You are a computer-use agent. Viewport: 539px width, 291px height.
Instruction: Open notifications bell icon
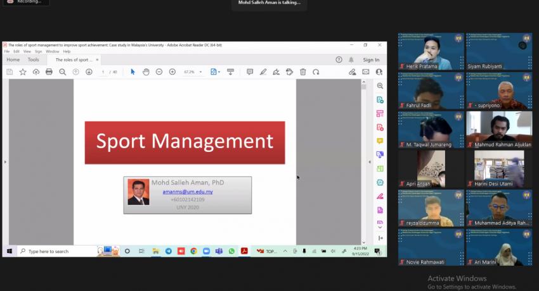[x=351, y=59]
